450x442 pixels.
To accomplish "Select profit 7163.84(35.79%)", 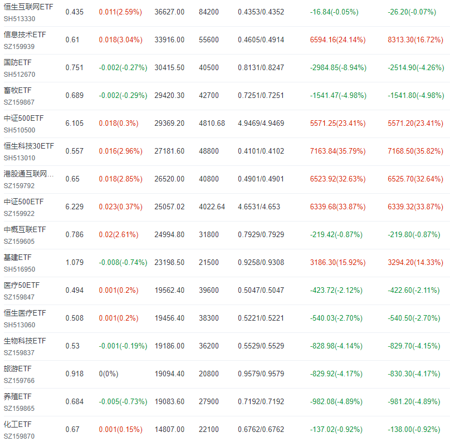I will [338, 151].
